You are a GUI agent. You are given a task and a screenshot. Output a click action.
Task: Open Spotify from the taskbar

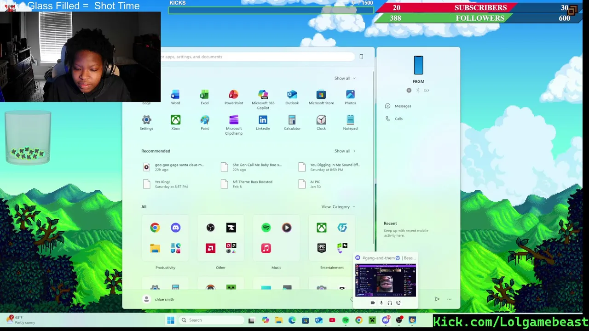(346, 320)
